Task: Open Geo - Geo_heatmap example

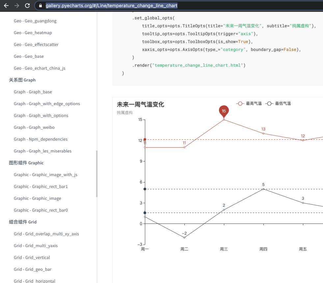Action: (33, 33)
